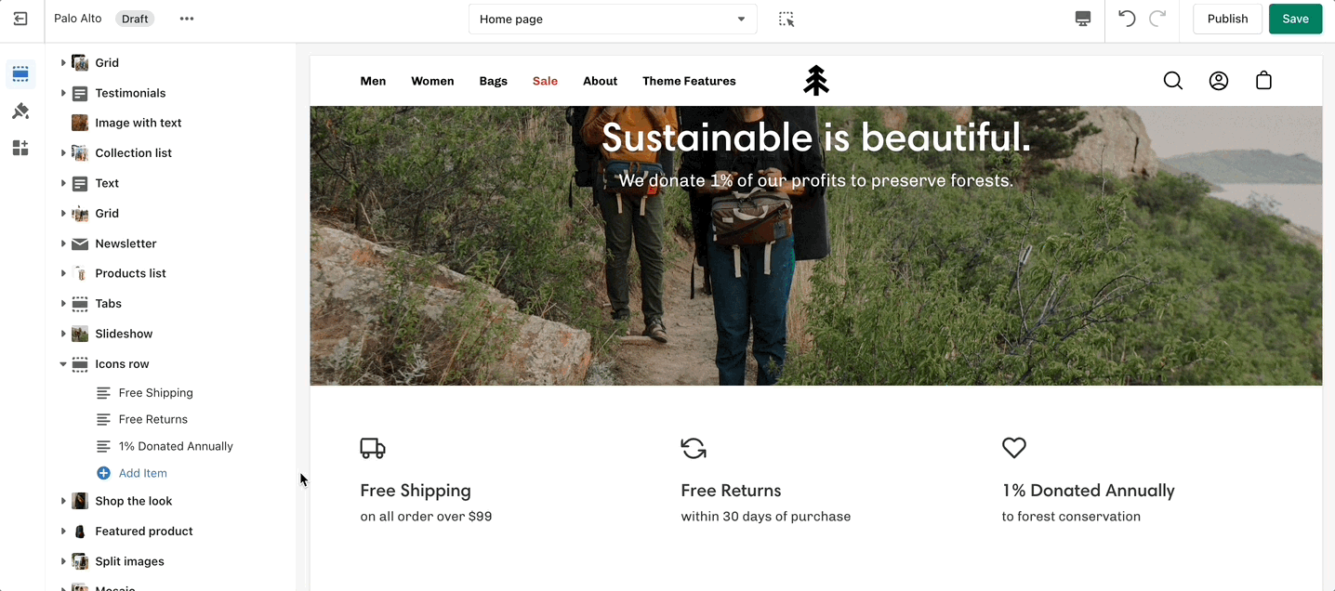This screenshot has height=591, width=1335.
Task: Open the Home page template dropdown
Action: click(613, 19)
